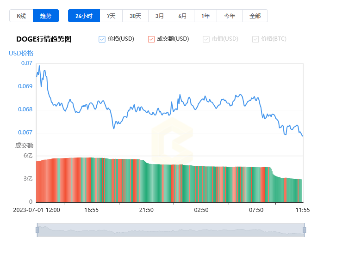
Task: Click the USD价格 axis title
Action: point(21,53)
